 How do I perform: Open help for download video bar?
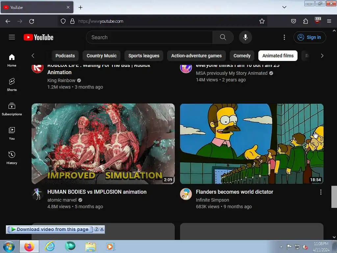coord(96,229)
